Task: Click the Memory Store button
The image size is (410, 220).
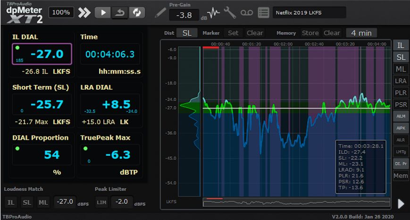Action: coord(310,33)
